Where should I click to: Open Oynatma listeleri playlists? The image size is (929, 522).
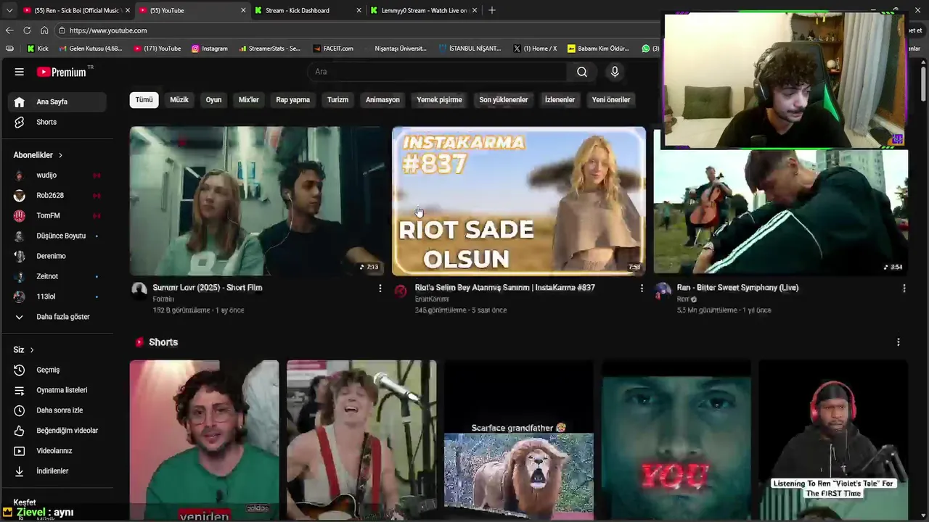pos(57,391)
